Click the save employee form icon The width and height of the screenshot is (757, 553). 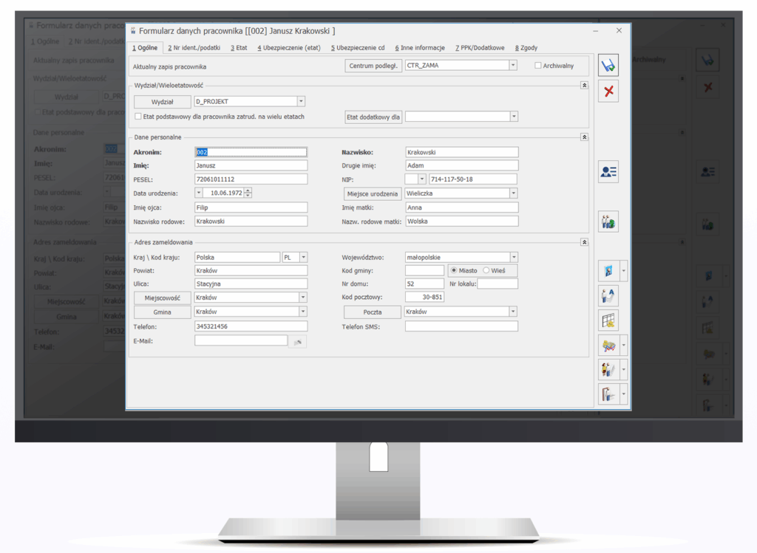coord(608,66)
